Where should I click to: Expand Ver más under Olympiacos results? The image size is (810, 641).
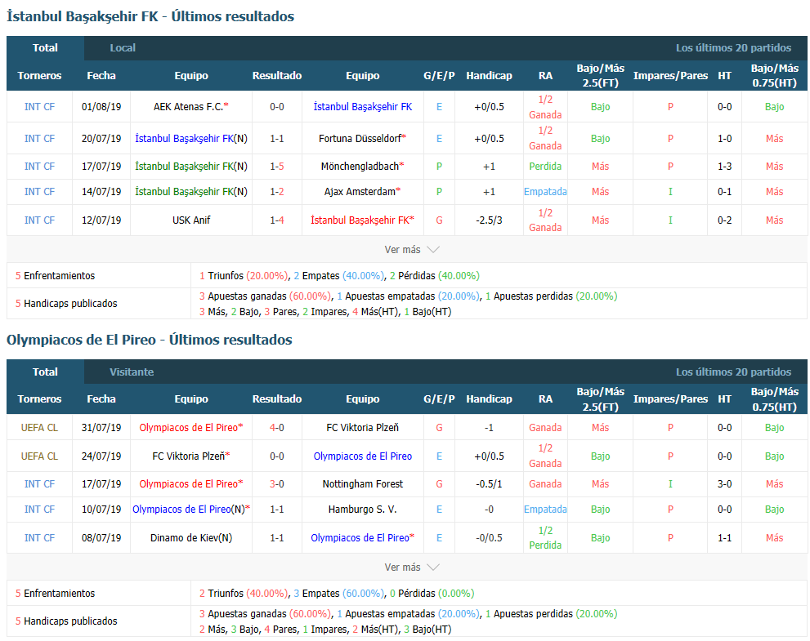click(412, 568)
